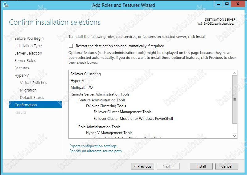Viewport: 247px width, 175px height.
Task: Select Failover Clustering Tools entry
Action: pyautogui.click(x=106, y=106)
